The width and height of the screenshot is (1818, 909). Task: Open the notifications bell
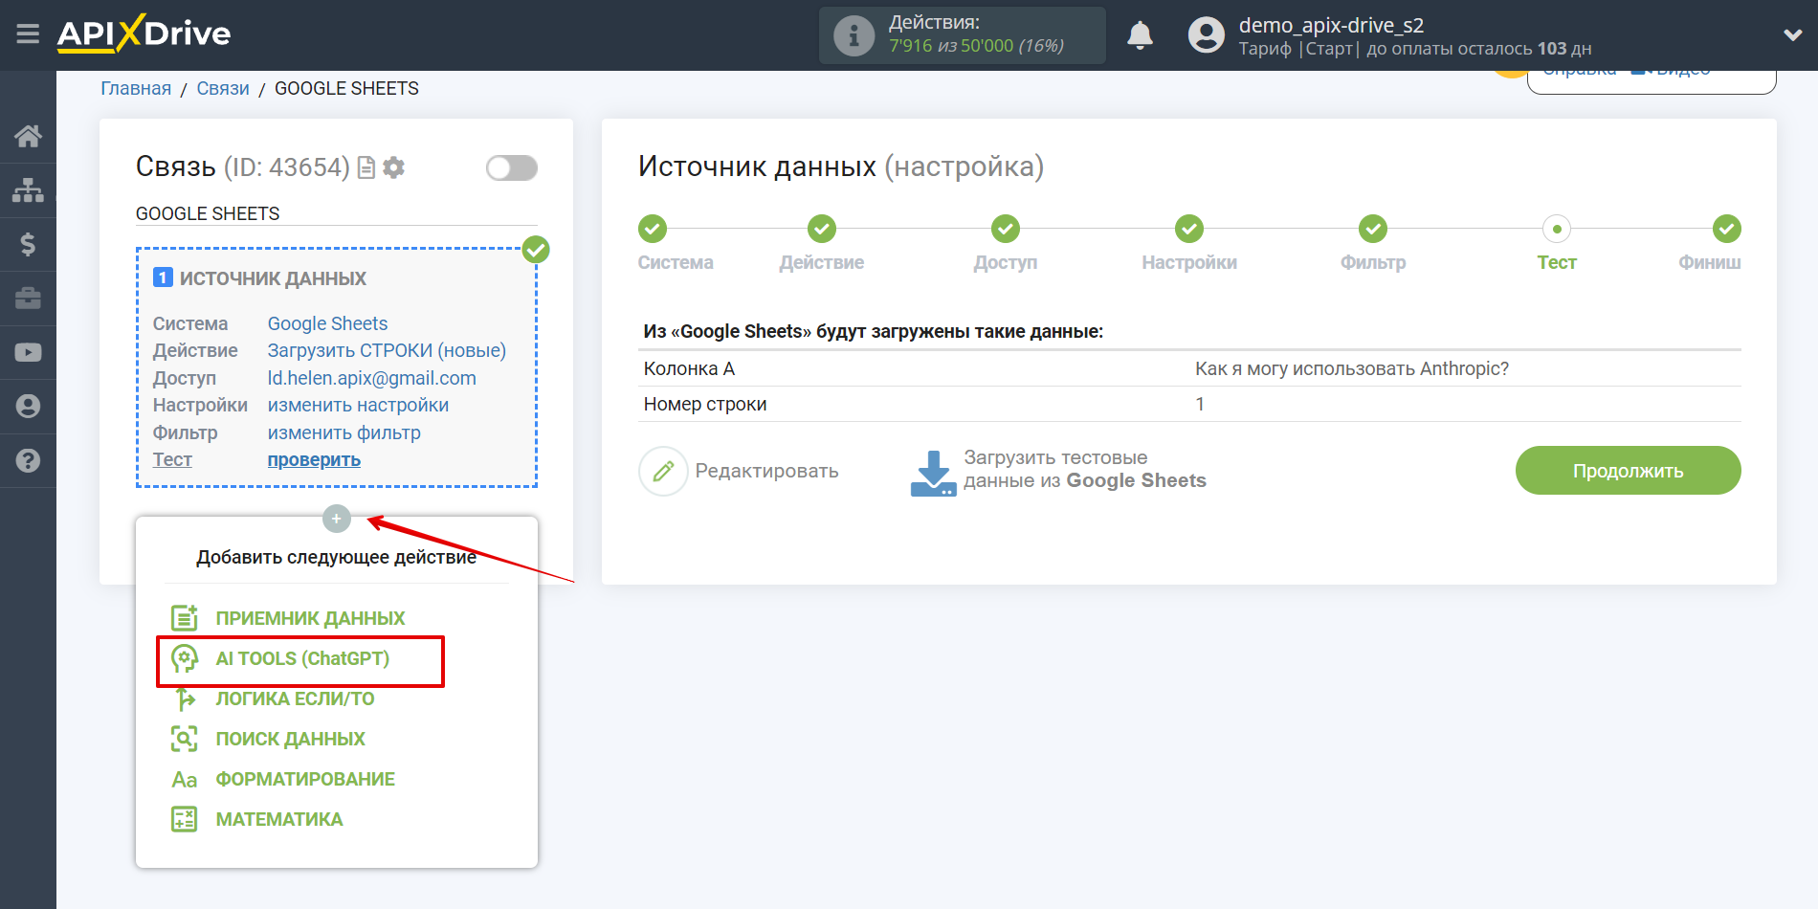tap(1140, 35)
